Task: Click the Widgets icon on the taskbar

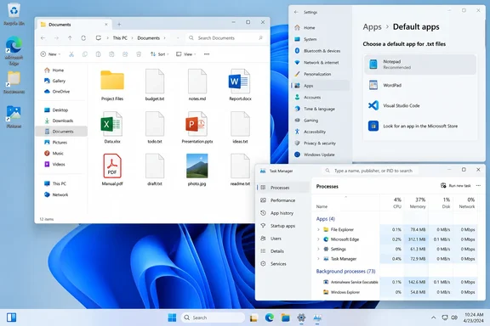Action: pos(12,318)
